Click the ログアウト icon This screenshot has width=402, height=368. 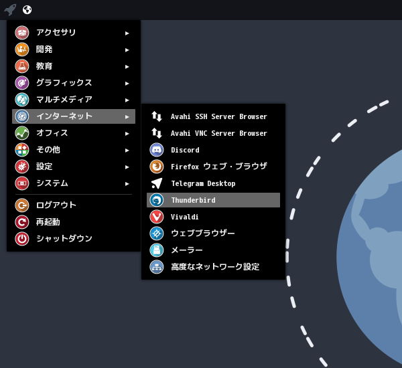coord(22,205)
